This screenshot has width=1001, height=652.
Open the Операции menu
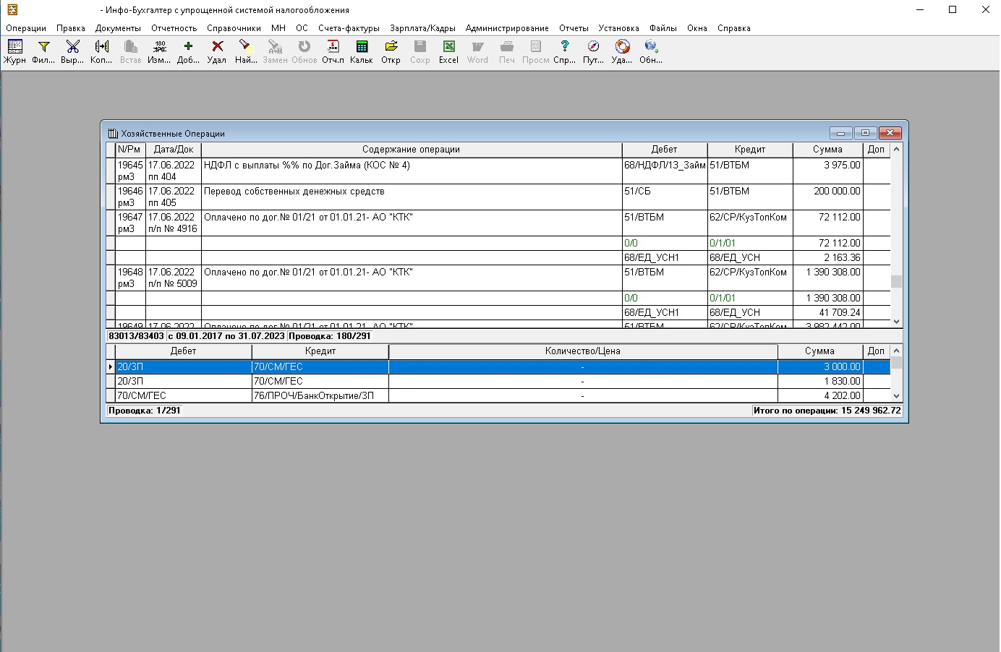[26, 28]
